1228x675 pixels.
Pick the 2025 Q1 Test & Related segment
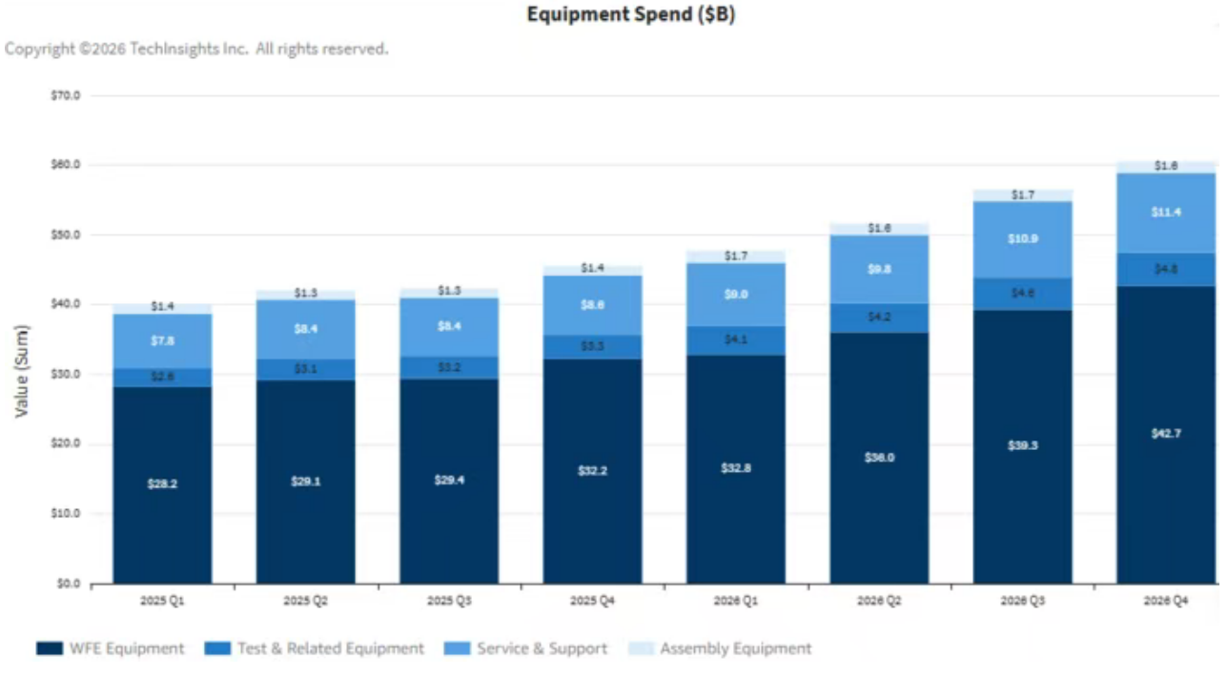click(162, 378)
